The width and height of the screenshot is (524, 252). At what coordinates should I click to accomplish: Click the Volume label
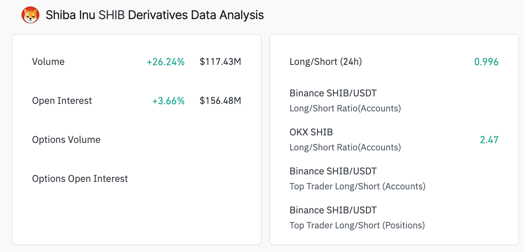(48, 62)
